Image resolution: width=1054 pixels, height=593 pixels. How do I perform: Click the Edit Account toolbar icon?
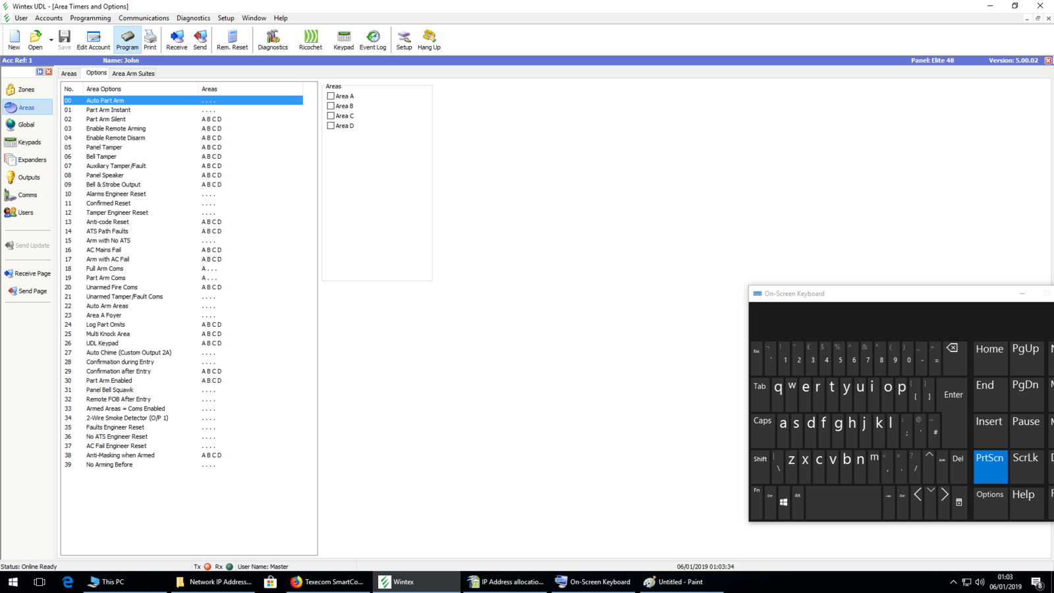pyautogui.click(x=94, y=40)
